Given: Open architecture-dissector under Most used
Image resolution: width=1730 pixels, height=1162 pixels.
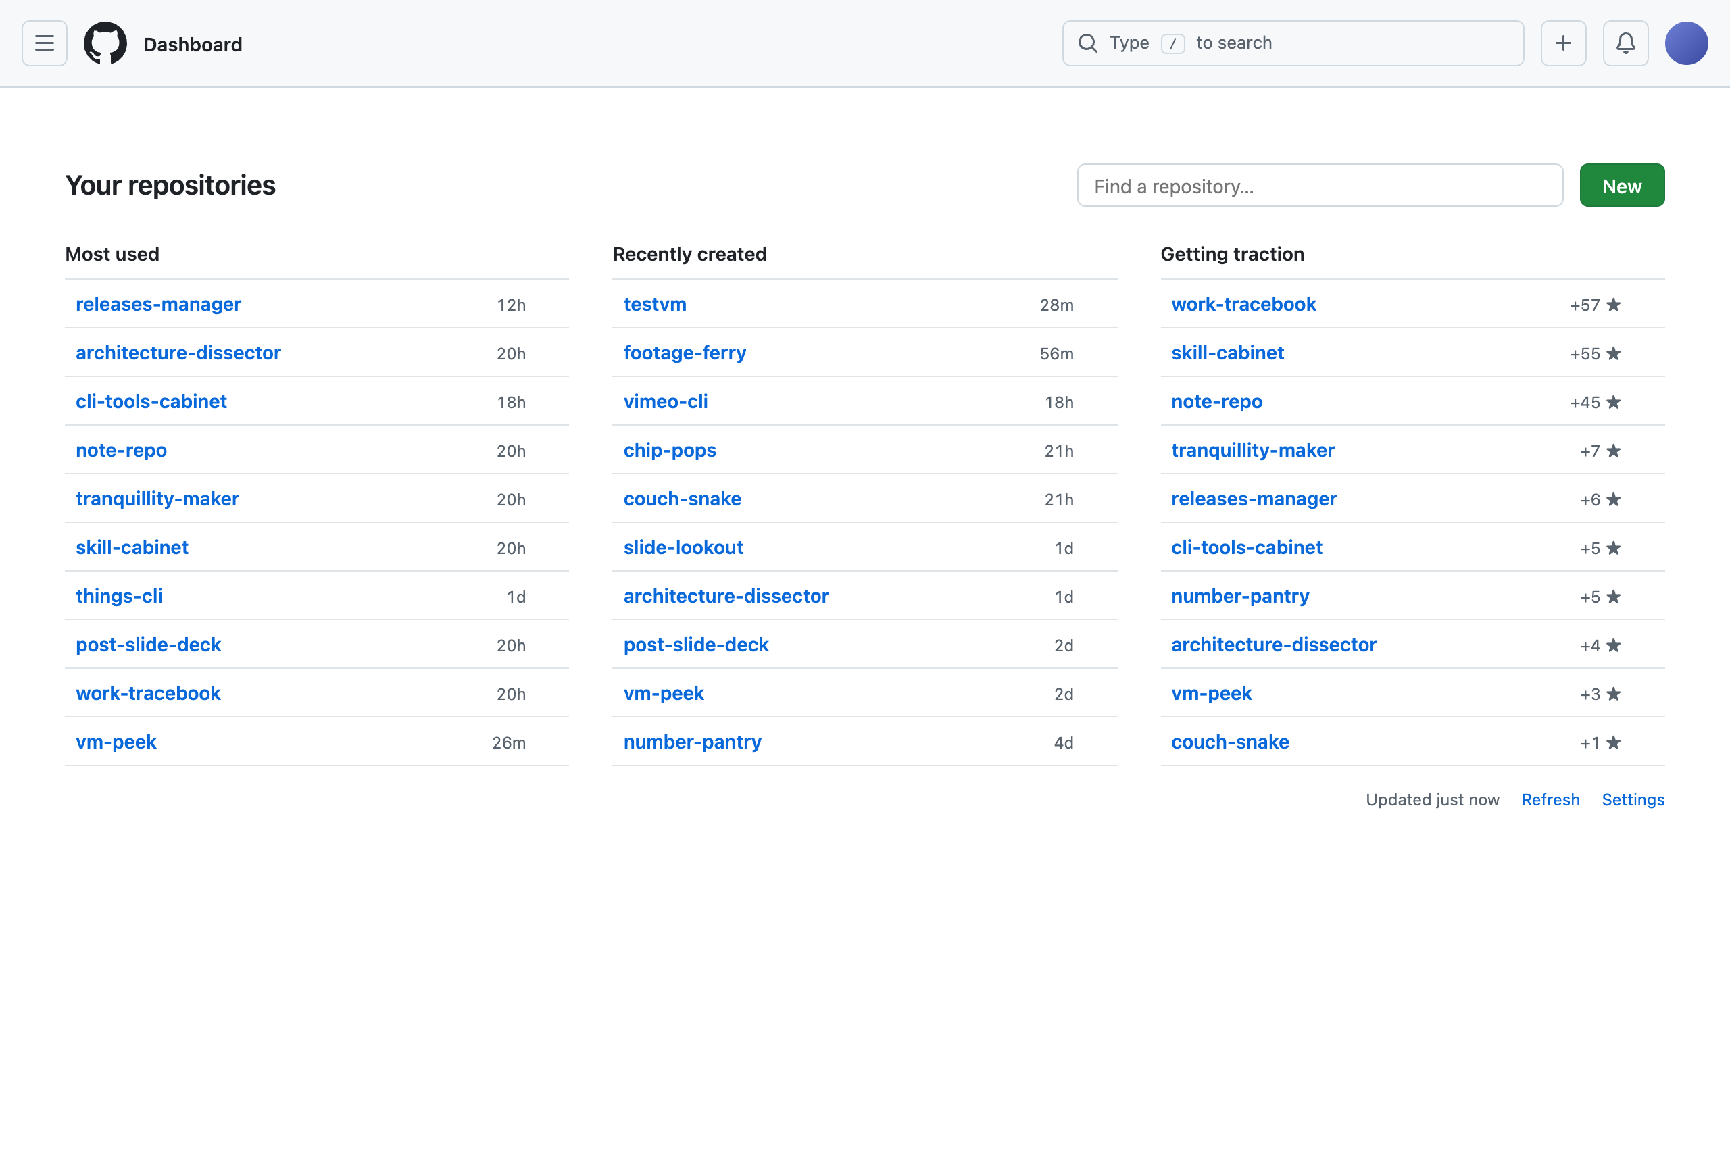Looking at the screenshot, I should [x=178, y=353].
